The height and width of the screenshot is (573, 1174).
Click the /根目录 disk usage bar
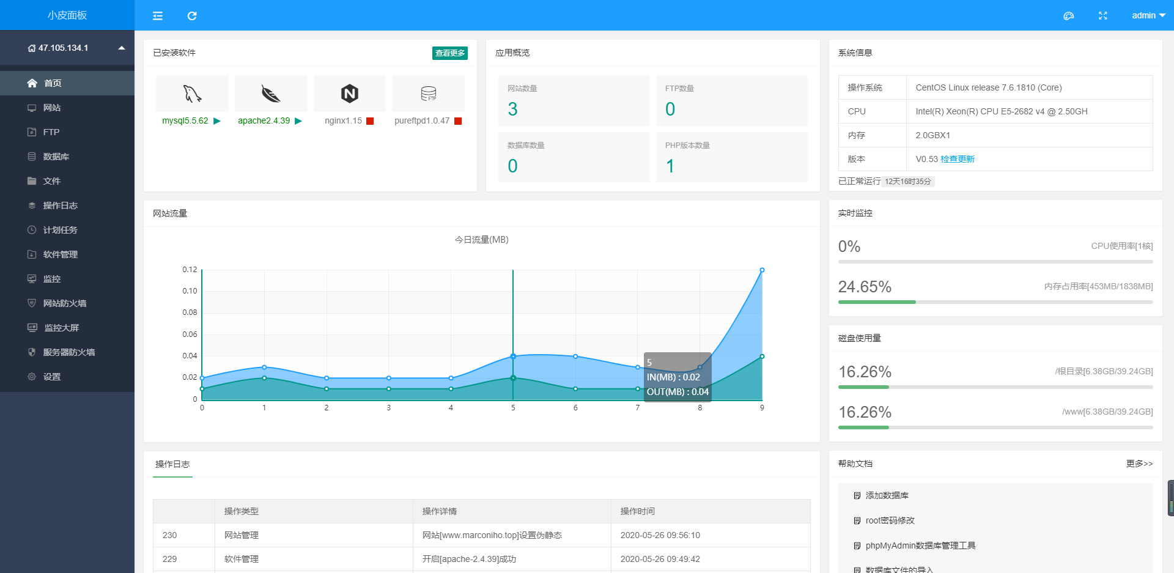tap(995, 387)
